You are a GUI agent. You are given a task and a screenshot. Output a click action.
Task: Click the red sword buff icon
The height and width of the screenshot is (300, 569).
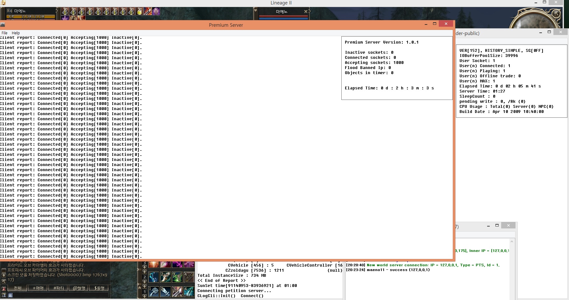coord(148,12)
